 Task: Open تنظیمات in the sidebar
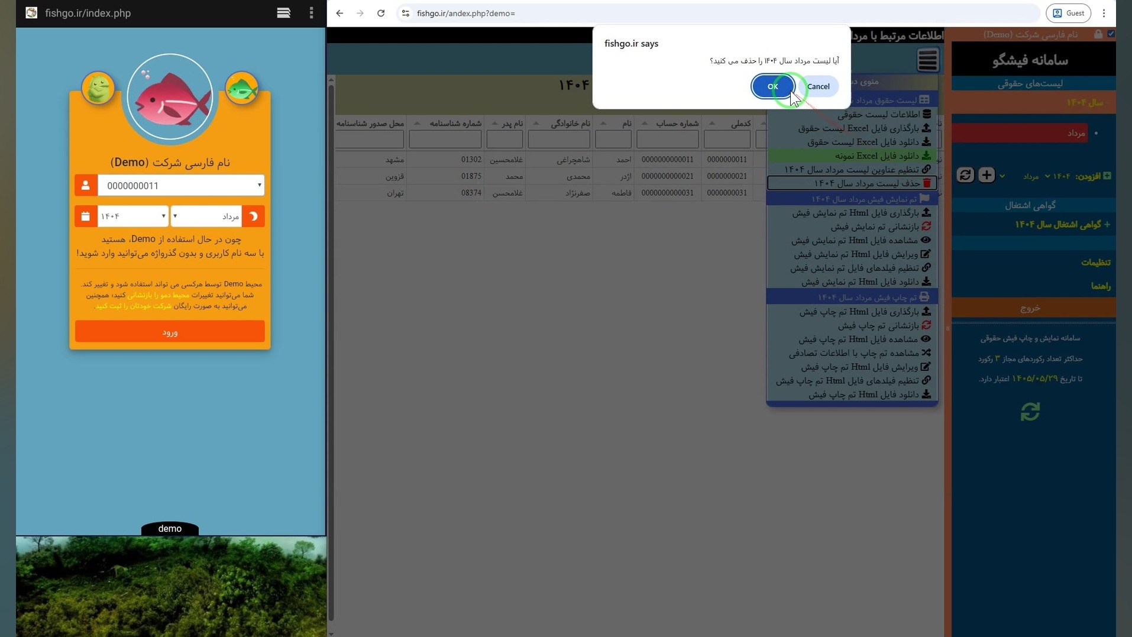click(1096, 263)
